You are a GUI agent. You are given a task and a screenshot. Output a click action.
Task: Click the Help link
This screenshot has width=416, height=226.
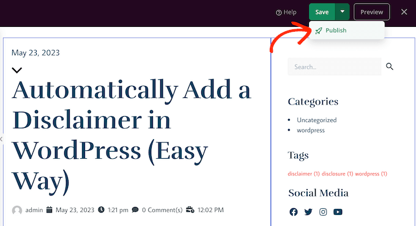coord(286,12)
